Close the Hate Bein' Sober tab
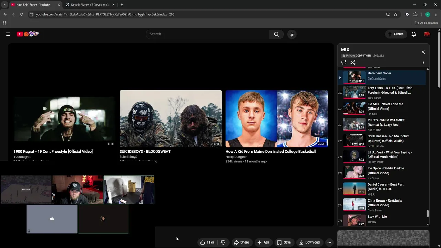 pyautogui.click(x=59, y=5)
